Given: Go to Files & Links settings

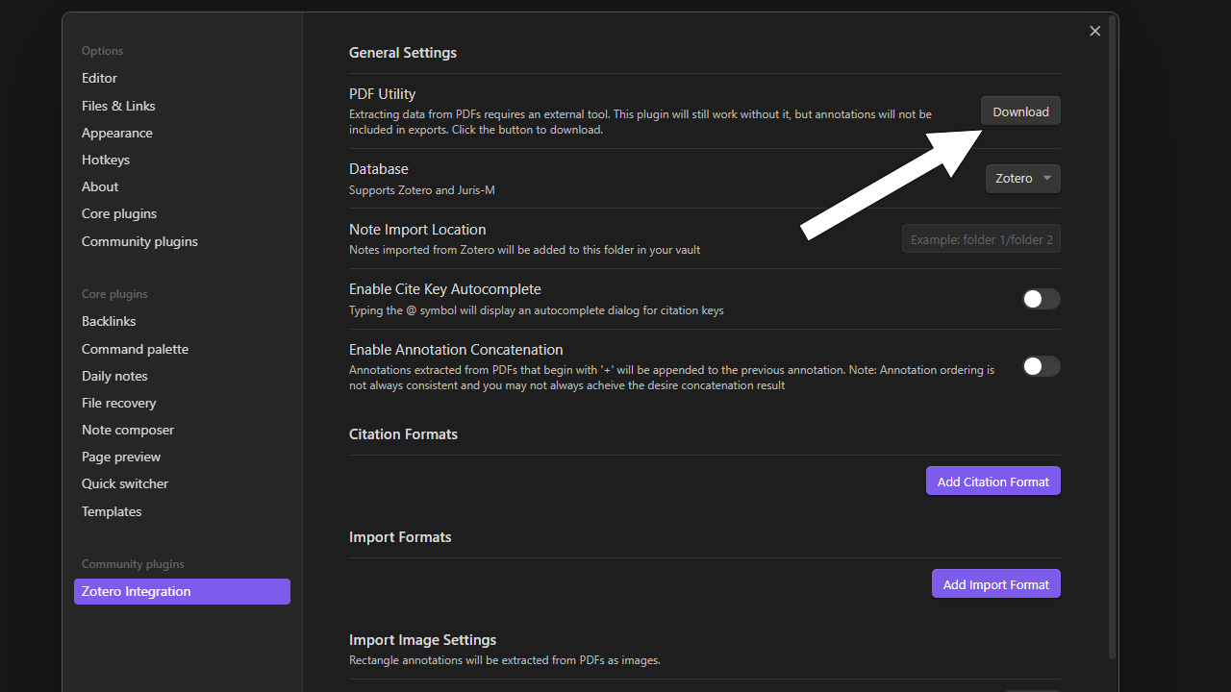Looking at the screenshot, I should (118, 106).
